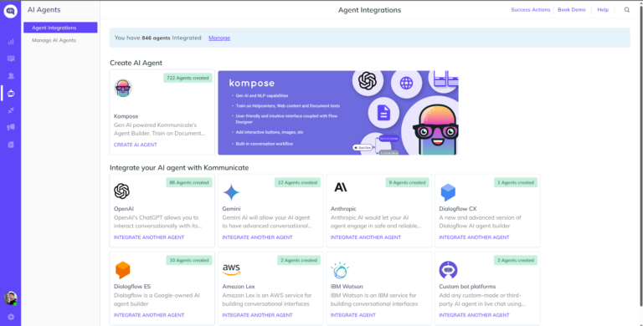Click the 1 Agents created badge
This screenshot has width=643, height=326.
tap(516, 183)
